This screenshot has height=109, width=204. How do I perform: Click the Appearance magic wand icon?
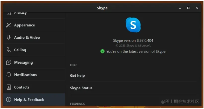(x=9, y=25)
